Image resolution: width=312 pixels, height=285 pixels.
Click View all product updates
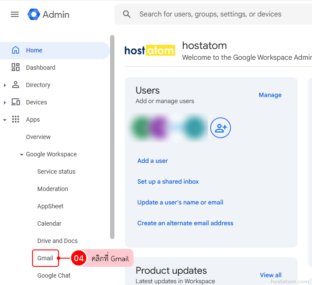click(x=270, y=275)
